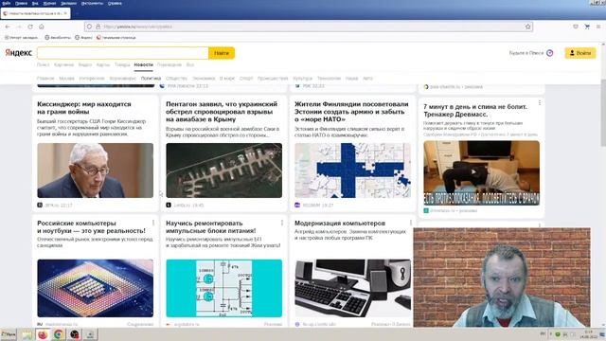
Task: Open the file explorer taskbar icon
Action: tap(27, 334)
